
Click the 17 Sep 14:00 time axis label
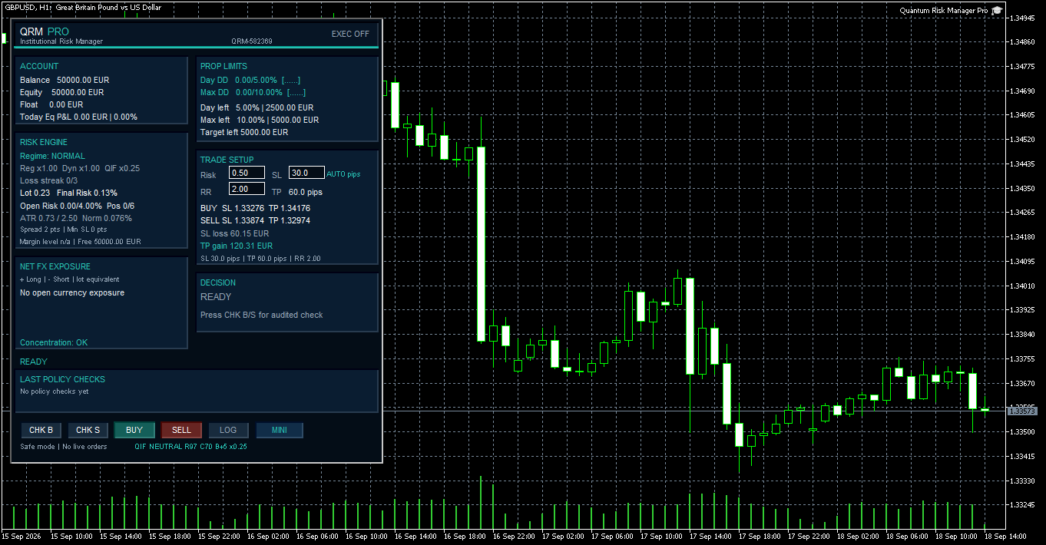tap(709, 536)
